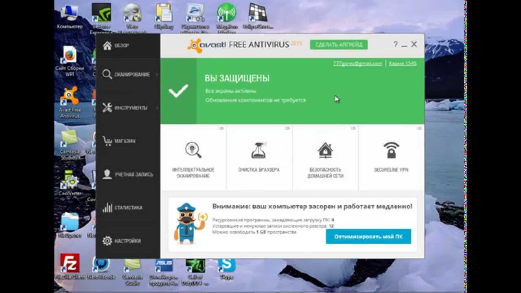Click the ВЫ ЗАЩИЩЕНЫ status text
The width and height of the screenshot is (521, 293).
(237, 79)
